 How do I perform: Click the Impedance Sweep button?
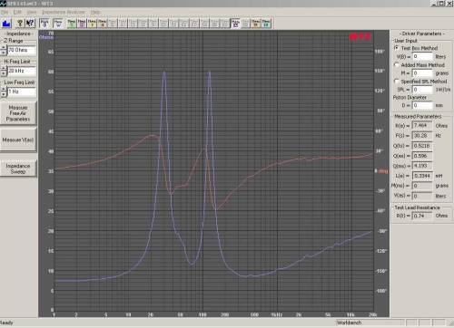[18, 169]
